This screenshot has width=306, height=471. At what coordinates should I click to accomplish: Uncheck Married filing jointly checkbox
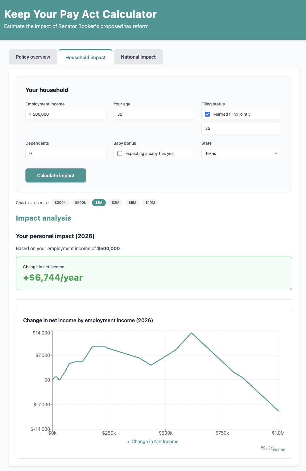coord(207,114)
